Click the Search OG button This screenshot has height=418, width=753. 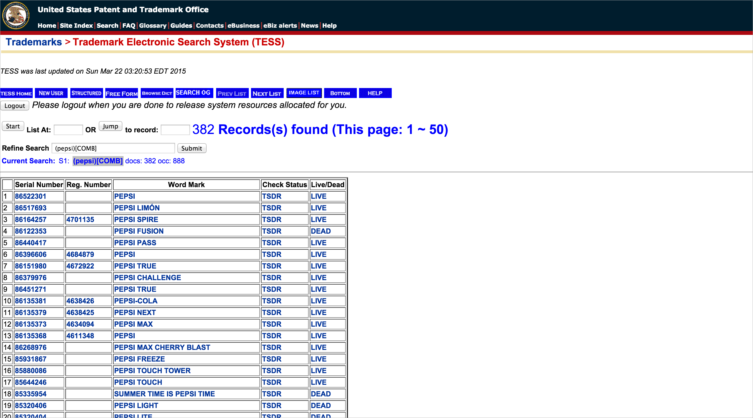(x=194, y=93)
